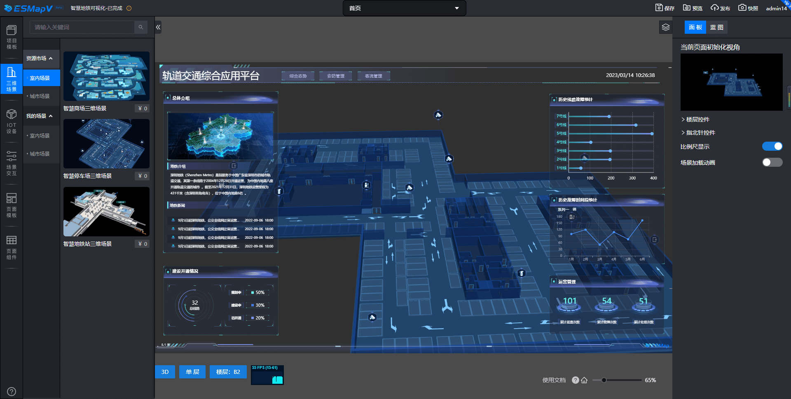Click the 楼层: B2 button

228,372
